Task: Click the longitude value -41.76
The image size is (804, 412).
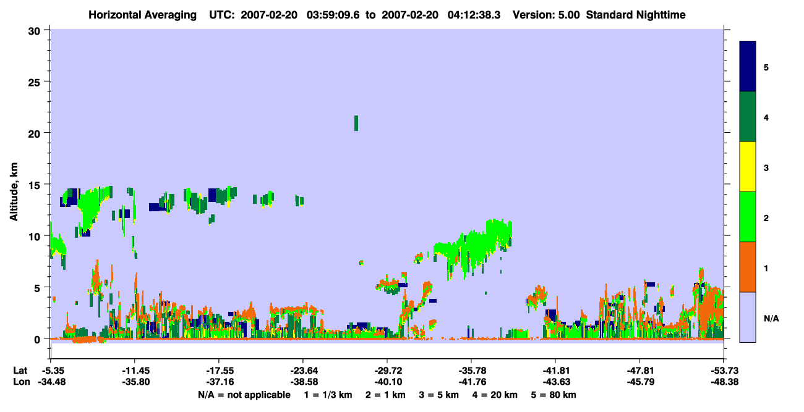Action: 471,382
